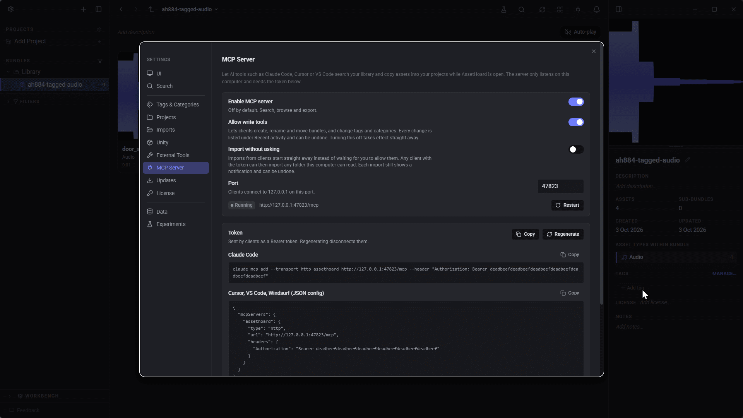Screen dimensions: 743x418
Task: Expand the Workbench section
Action: click(10, 396)
